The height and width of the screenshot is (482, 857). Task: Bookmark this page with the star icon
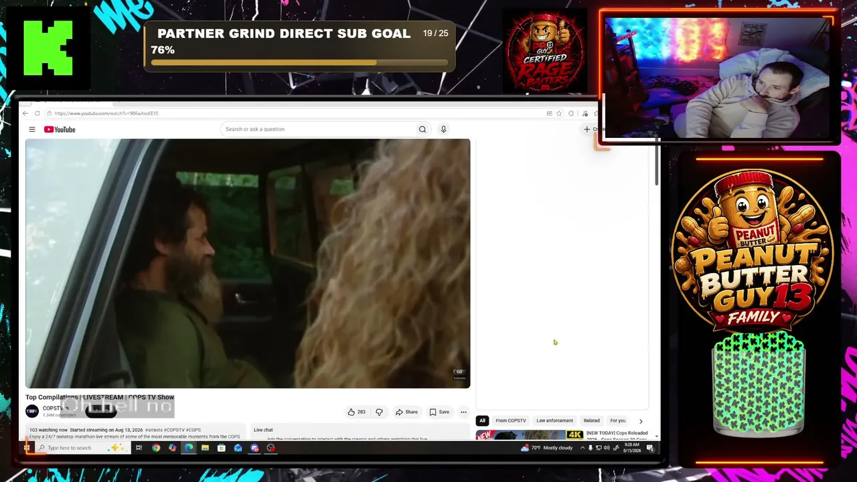pyautogui.click(x=559, y=113)
